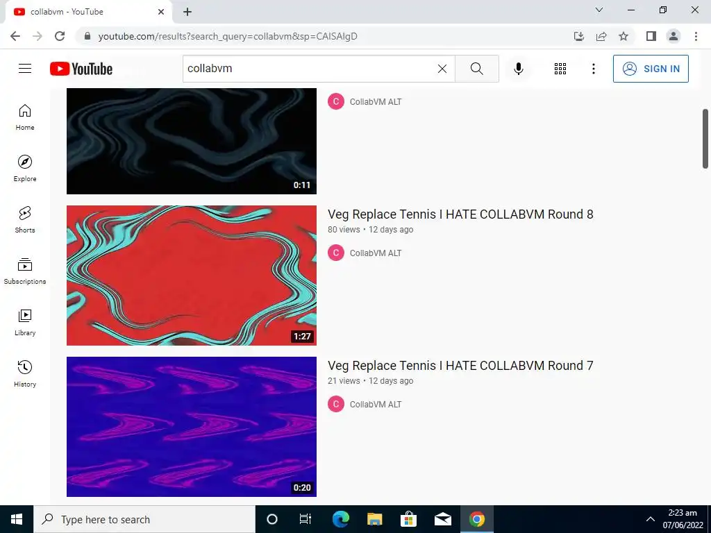Open the Chrome profile menu
This screenshot has width=711, height=533.
[674, 36]
